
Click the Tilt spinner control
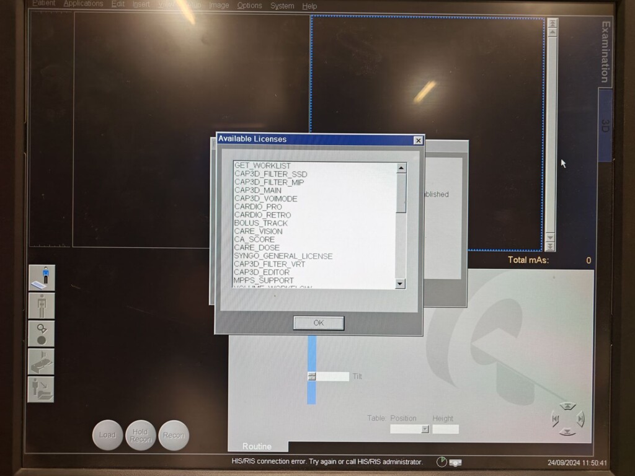(312, 376)
